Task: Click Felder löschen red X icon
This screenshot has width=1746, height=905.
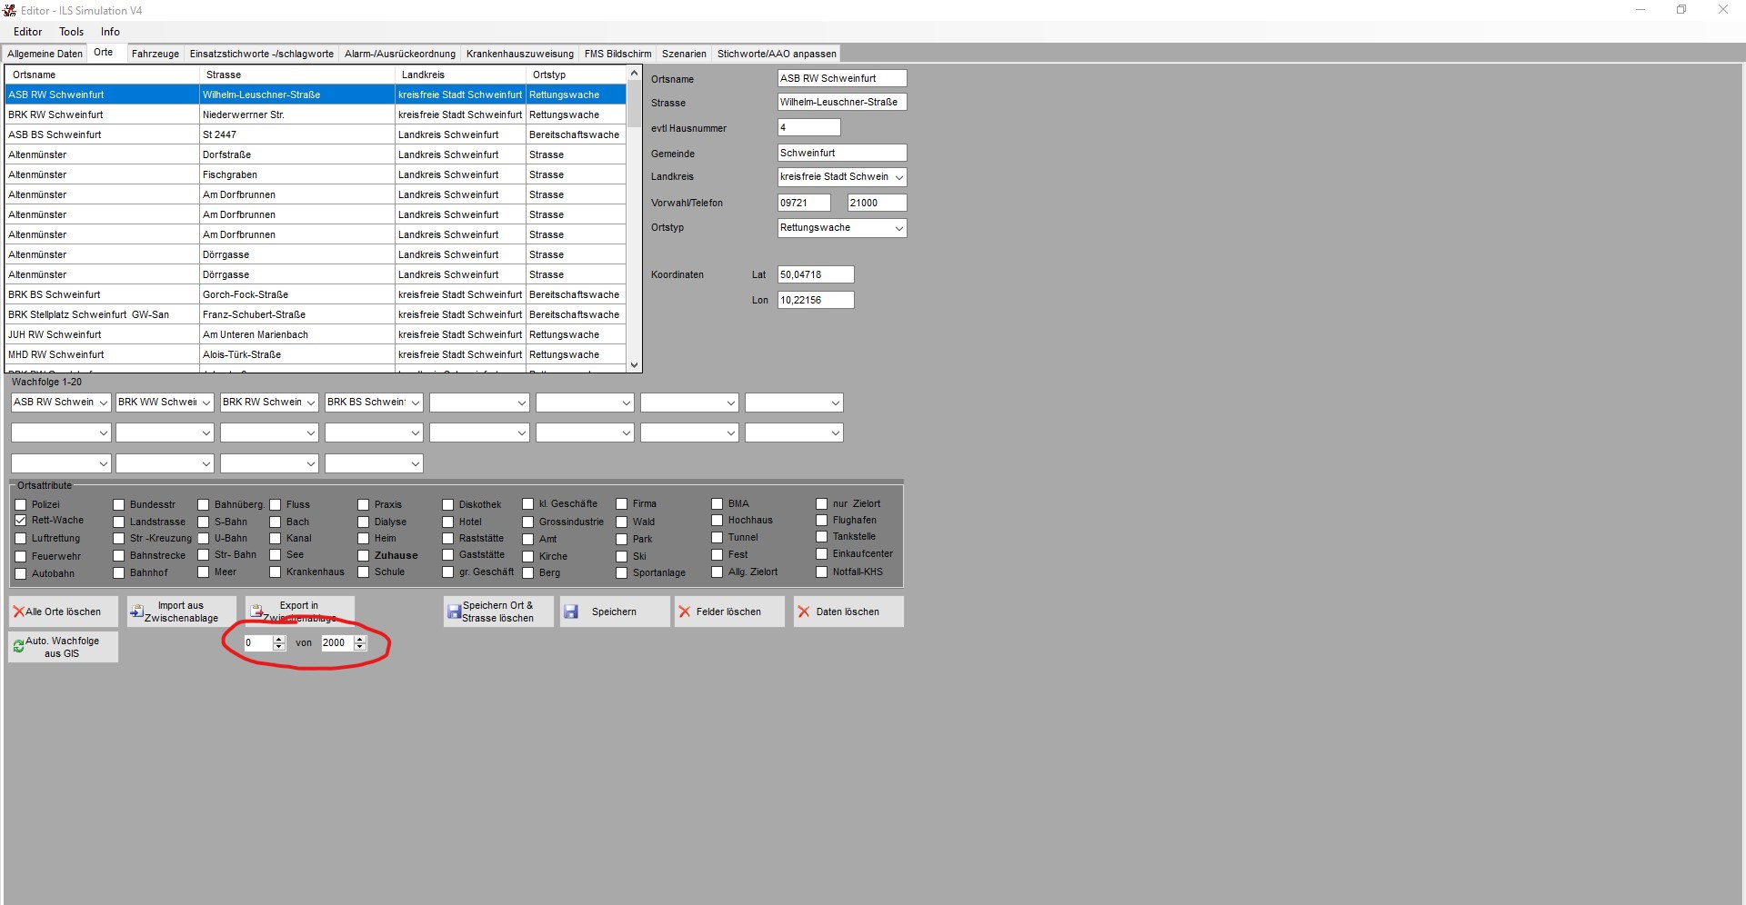Action: click(x=685, y=612)
